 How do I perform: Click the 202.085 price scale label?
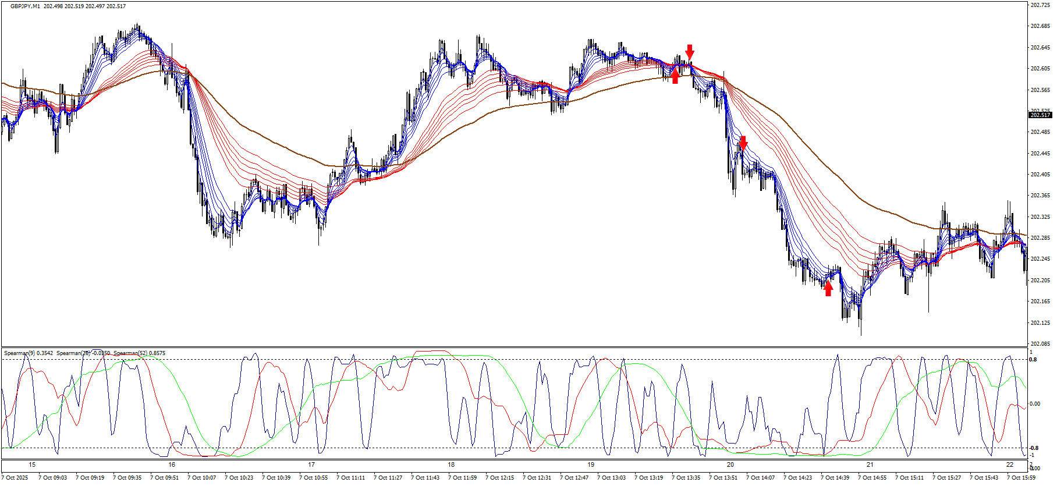(1040, 344)
